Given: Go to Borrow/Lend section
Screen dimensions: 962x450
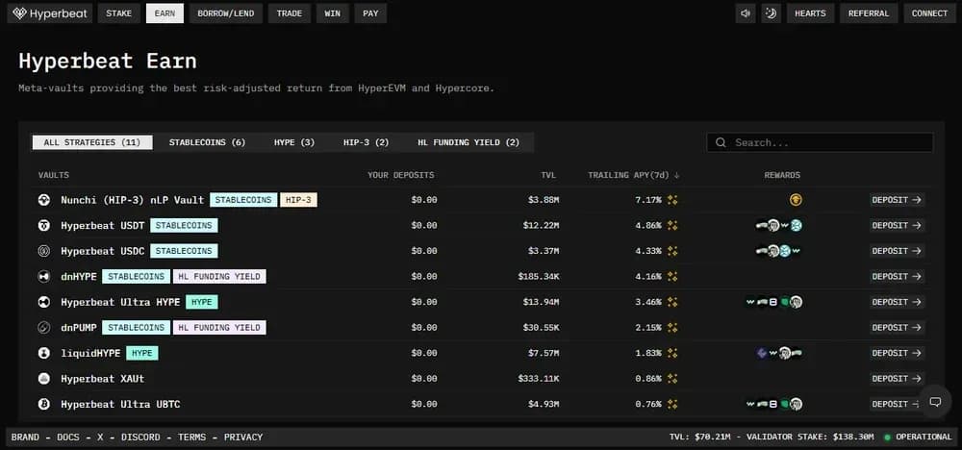Looking at the screenshot, I should (x=226, y=13).
